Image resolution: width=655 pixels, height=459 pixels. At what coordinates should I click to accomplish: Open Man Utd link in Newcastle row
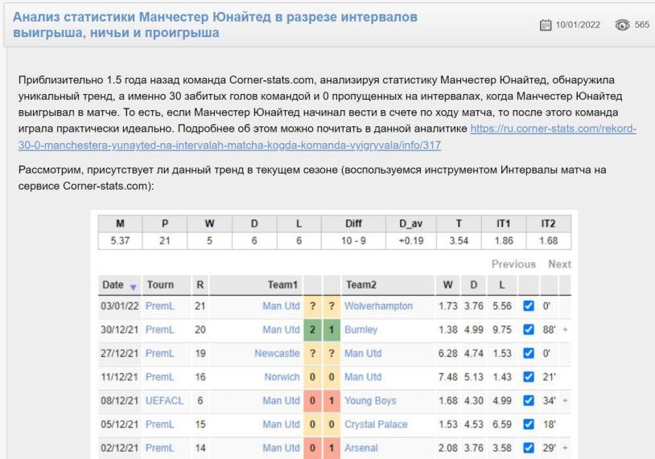coord(363,354)
